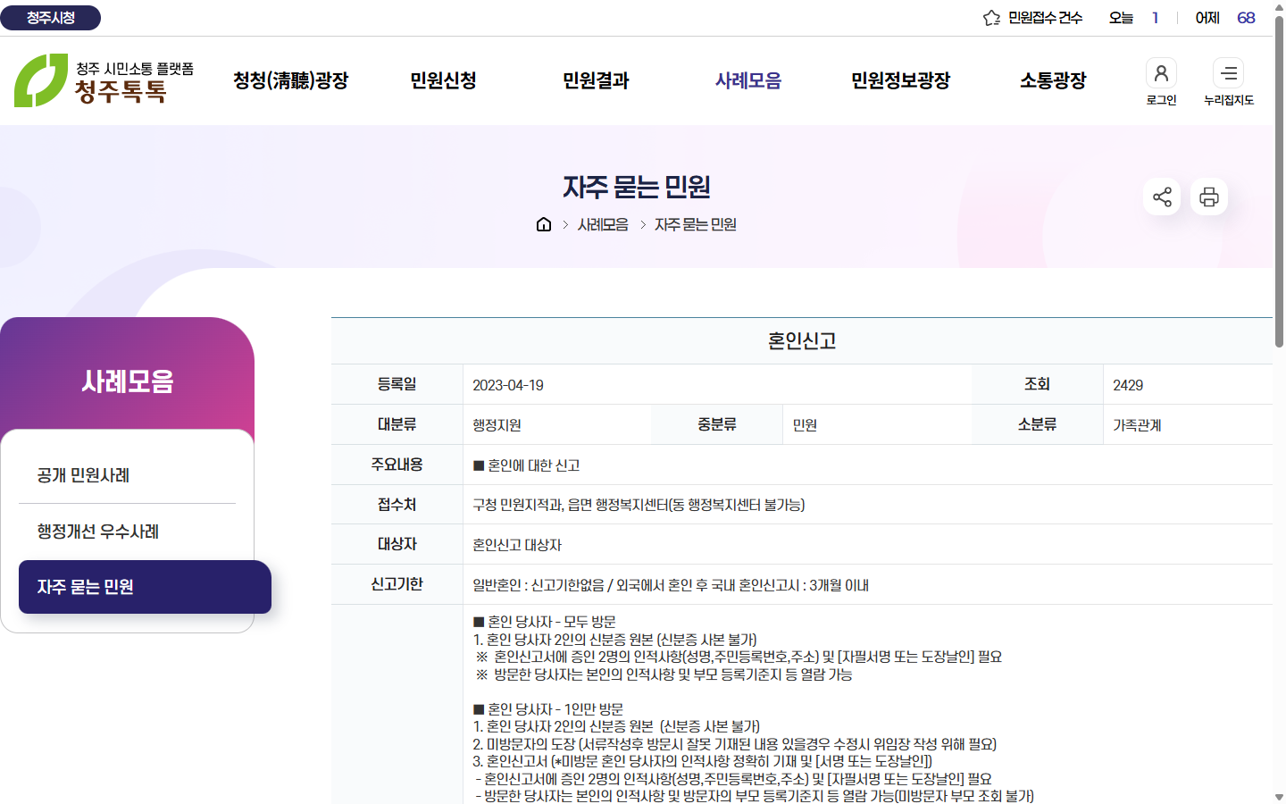Go to home via breadcrumb house icon

544,224
